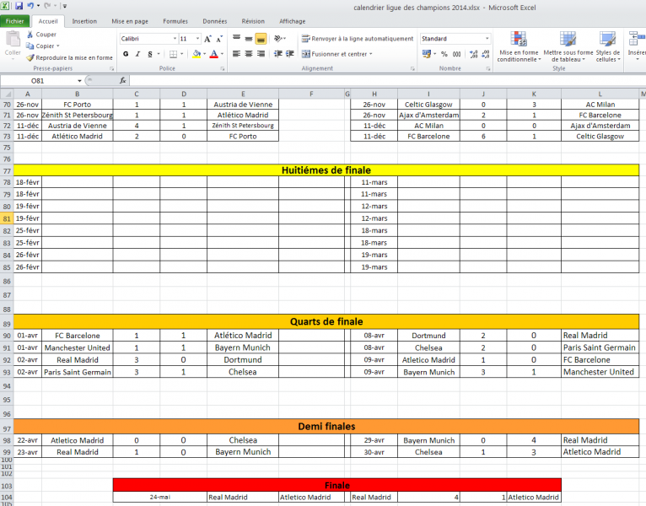Open the Presse-papiers dialog launcher
Viewport: 646px width, 506px height.
[111, 69]
